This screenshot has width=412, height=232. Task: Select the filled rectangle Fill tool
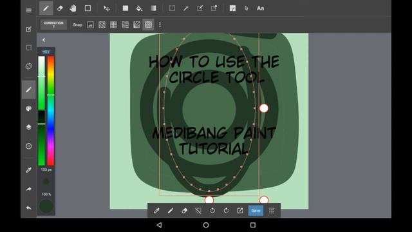(x=126, y=8)
